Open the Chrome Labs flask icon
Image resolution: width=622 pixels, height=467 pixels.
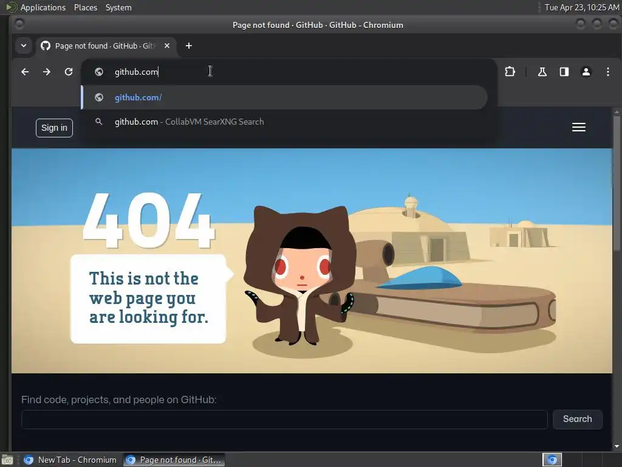point(542,72)
